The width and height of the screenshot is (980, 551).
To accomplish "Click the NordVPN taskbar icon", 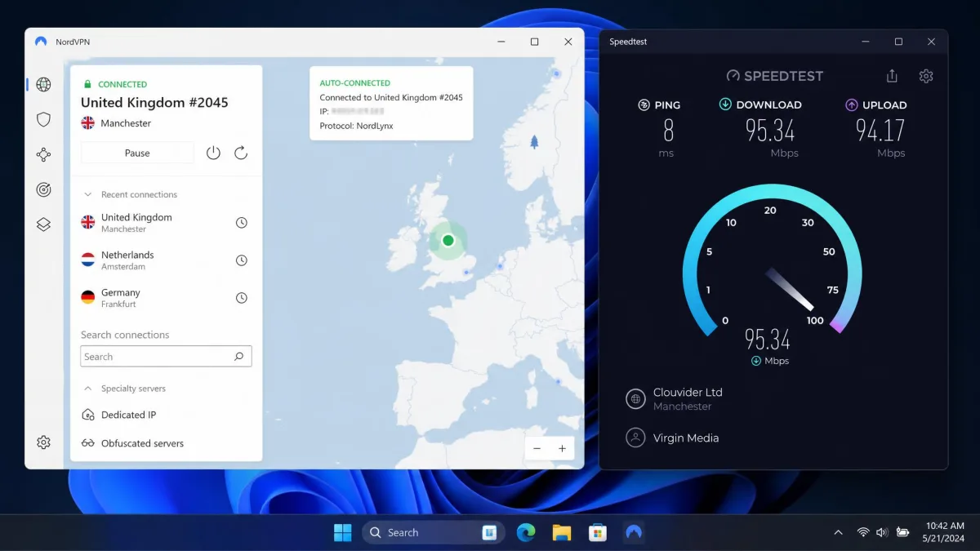I will click(x=634, y=532).
